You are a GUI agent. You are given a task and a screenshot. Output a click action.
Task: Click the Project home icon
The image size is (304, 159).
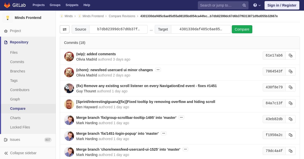click(6, 31)
